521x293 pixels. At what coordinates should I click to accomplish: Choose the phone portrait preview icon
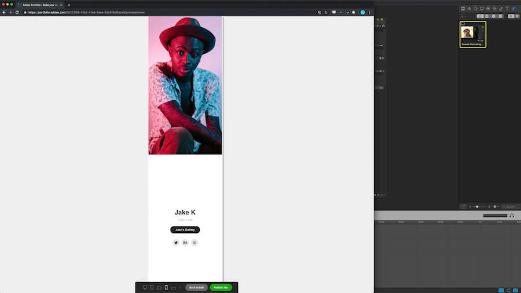click(166, 287)
